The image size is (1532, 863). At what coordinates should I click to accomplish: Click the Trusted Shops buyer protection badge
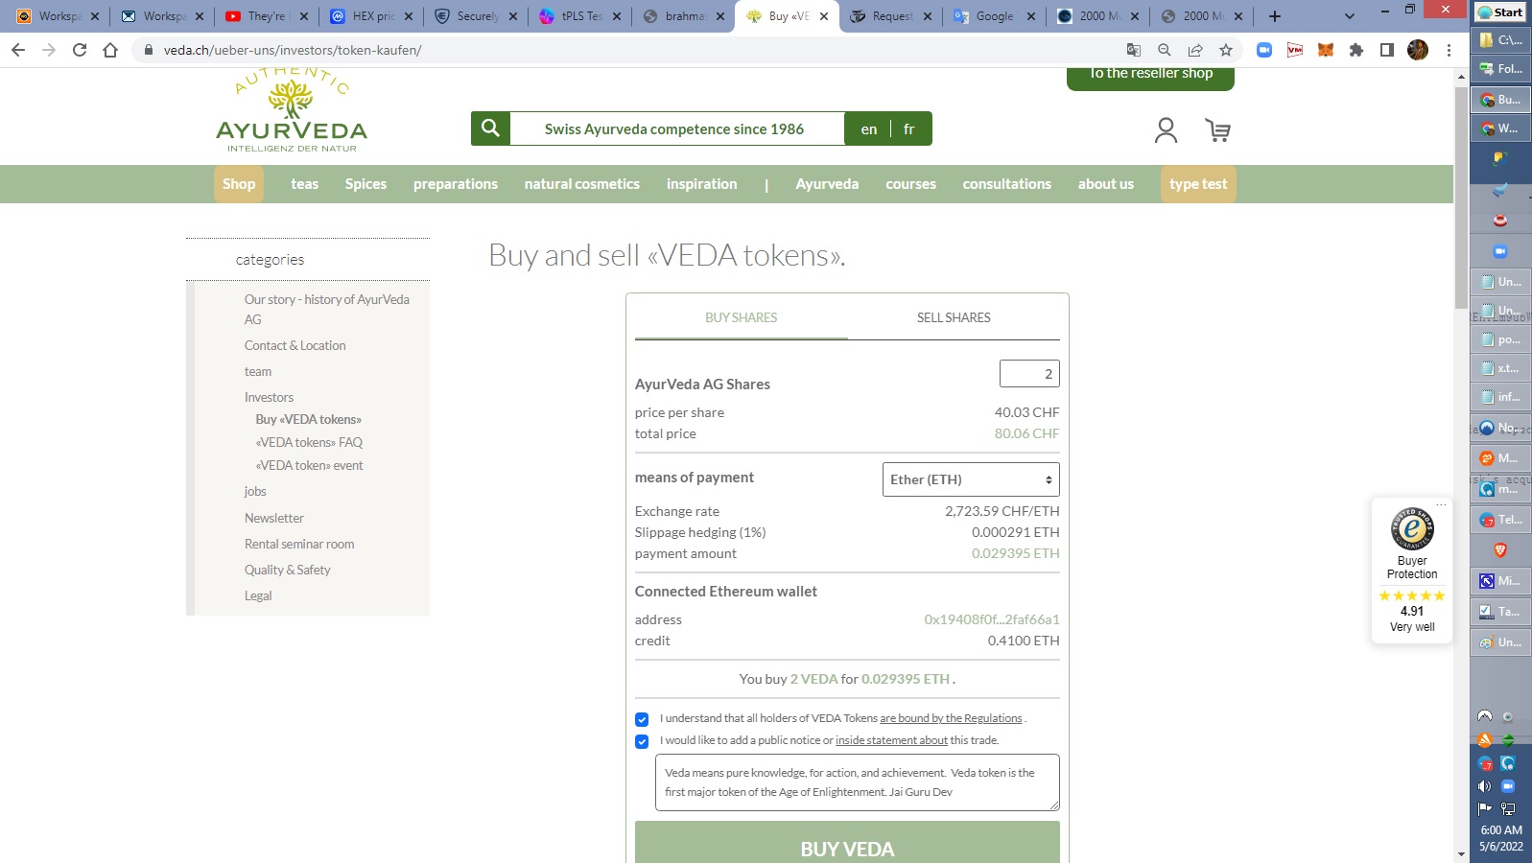(1412, 571)
